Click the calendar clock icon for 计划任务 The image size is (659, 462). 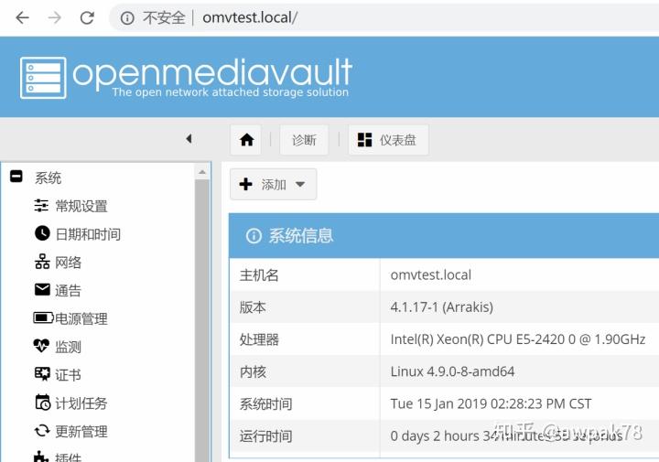[42, 402]
